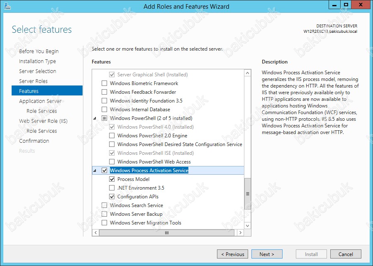373x266 pixels.
Task: Go to Before You Begin step
Action: (x=39, y=51)
